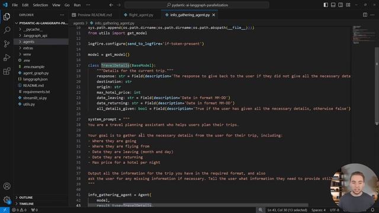Collapse the PYDANTIC-AI-LANGGRAPH project root

point(41,23)
